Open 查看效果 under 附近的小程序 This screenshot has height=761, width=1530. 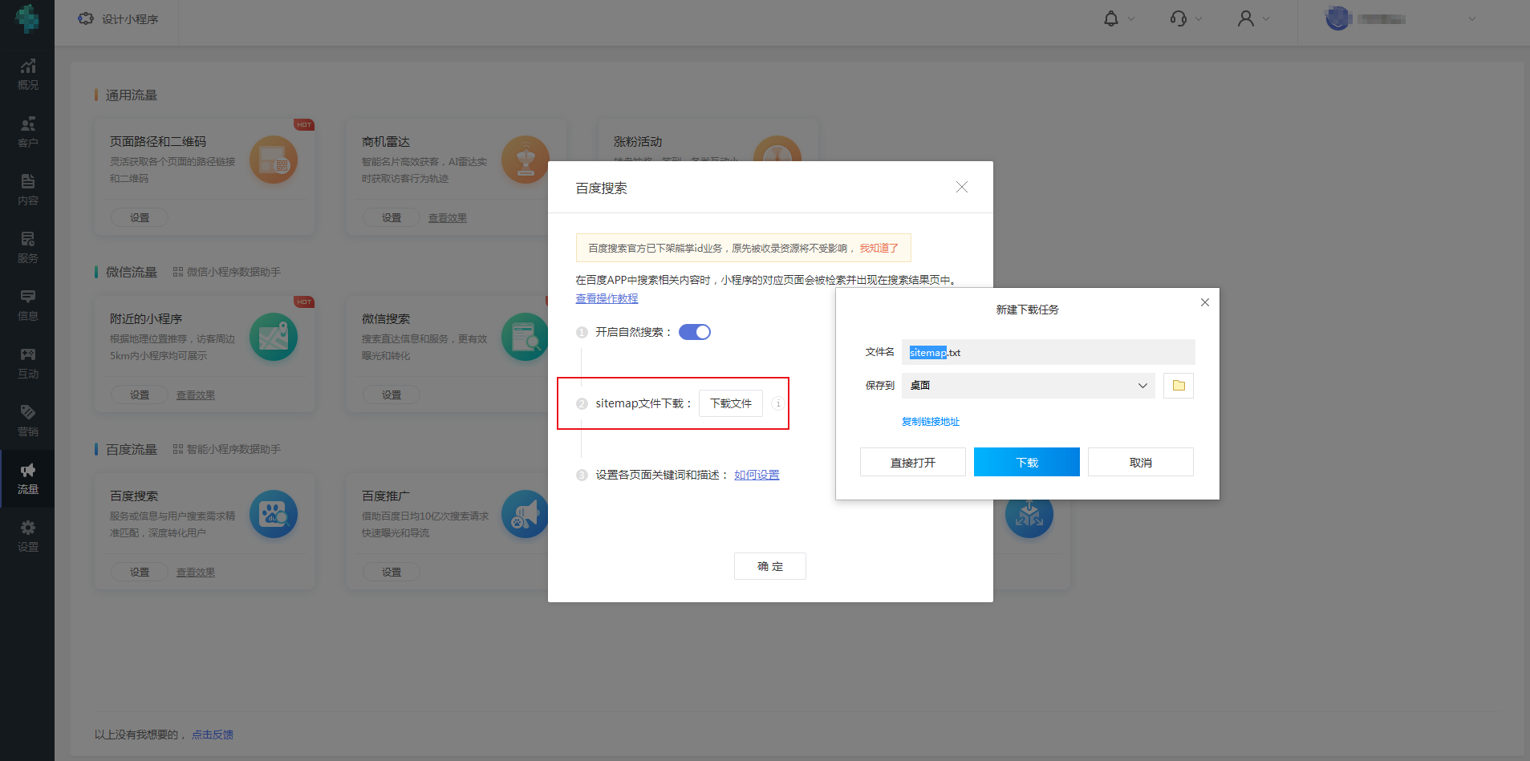pos(196,395)
